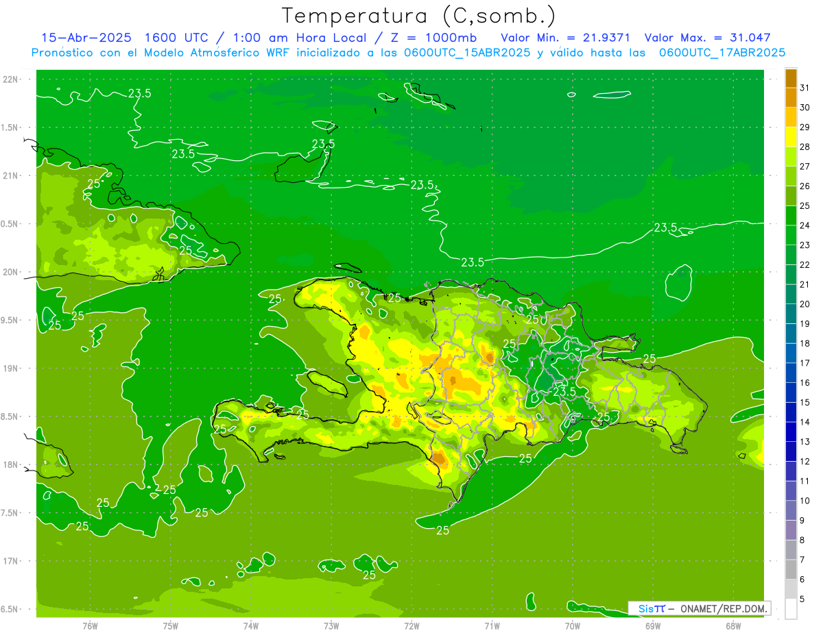Viewport: 823px width, 635px height.
Task: Click the '74W' longitude axis label
Action: pyautogui.click(x=251, y=625)
